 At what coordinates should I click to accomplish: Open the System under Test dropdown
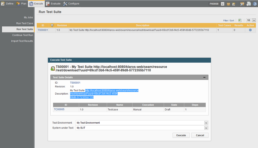206,128
